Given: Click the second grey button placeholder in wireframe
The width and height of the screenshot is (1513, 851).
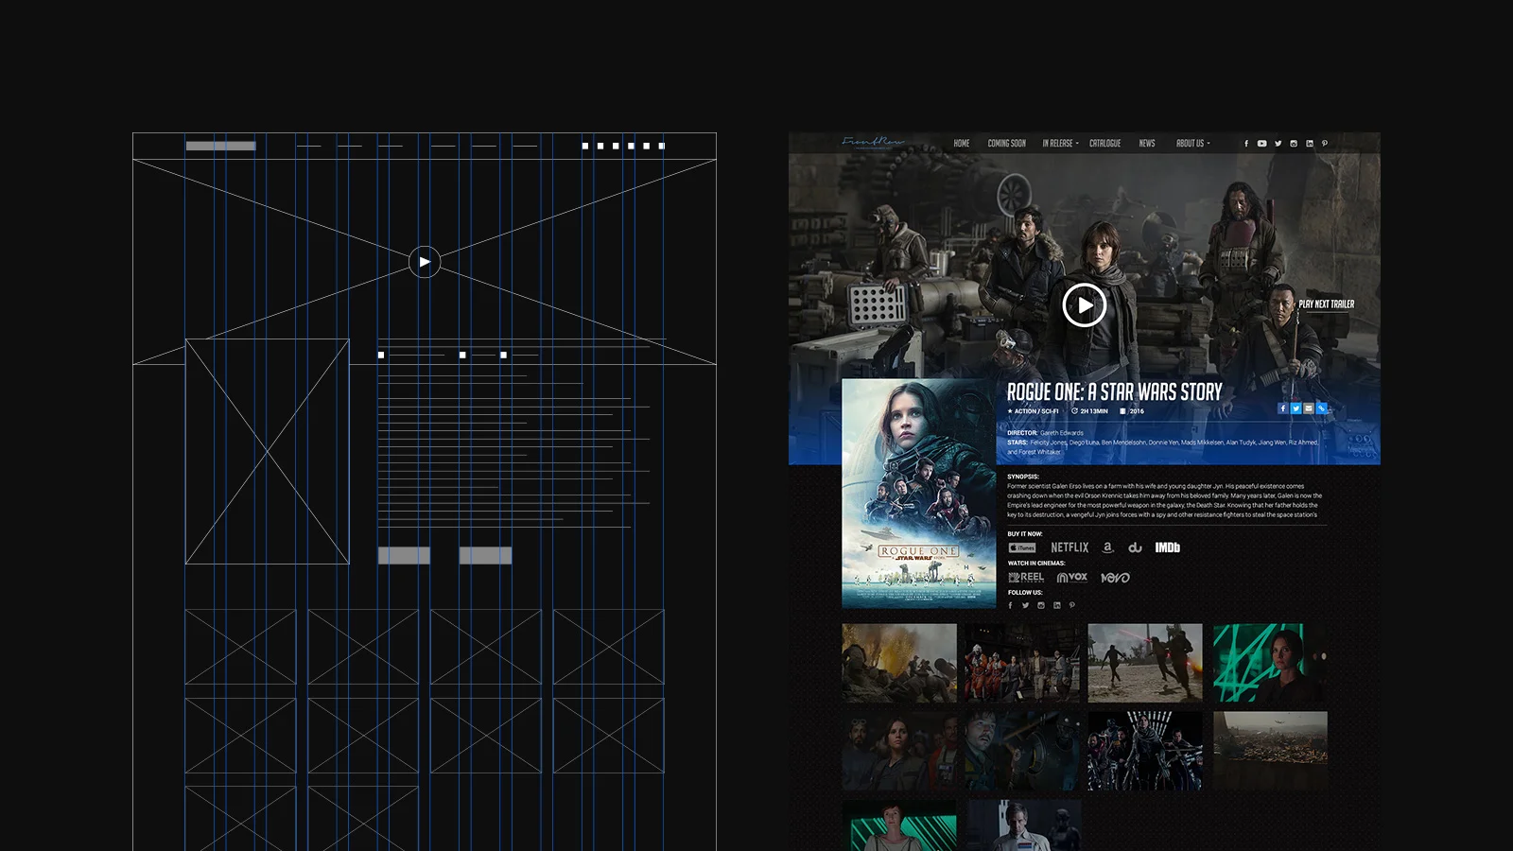Looking at the screenshot, I should tap(485, 556).
